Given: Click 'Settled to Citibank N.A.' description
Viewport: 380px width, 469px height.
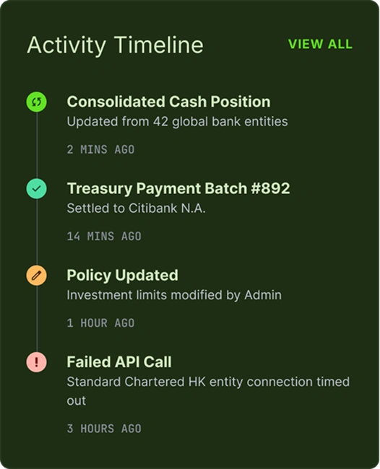Looking at the screenshot, I should pyautogui.click(x=137, y=209).
